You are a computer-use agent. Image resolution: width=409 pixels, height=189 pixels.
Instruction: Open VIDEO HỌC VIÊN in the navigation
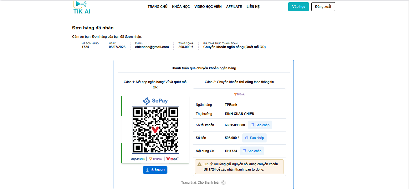(208, 7)
